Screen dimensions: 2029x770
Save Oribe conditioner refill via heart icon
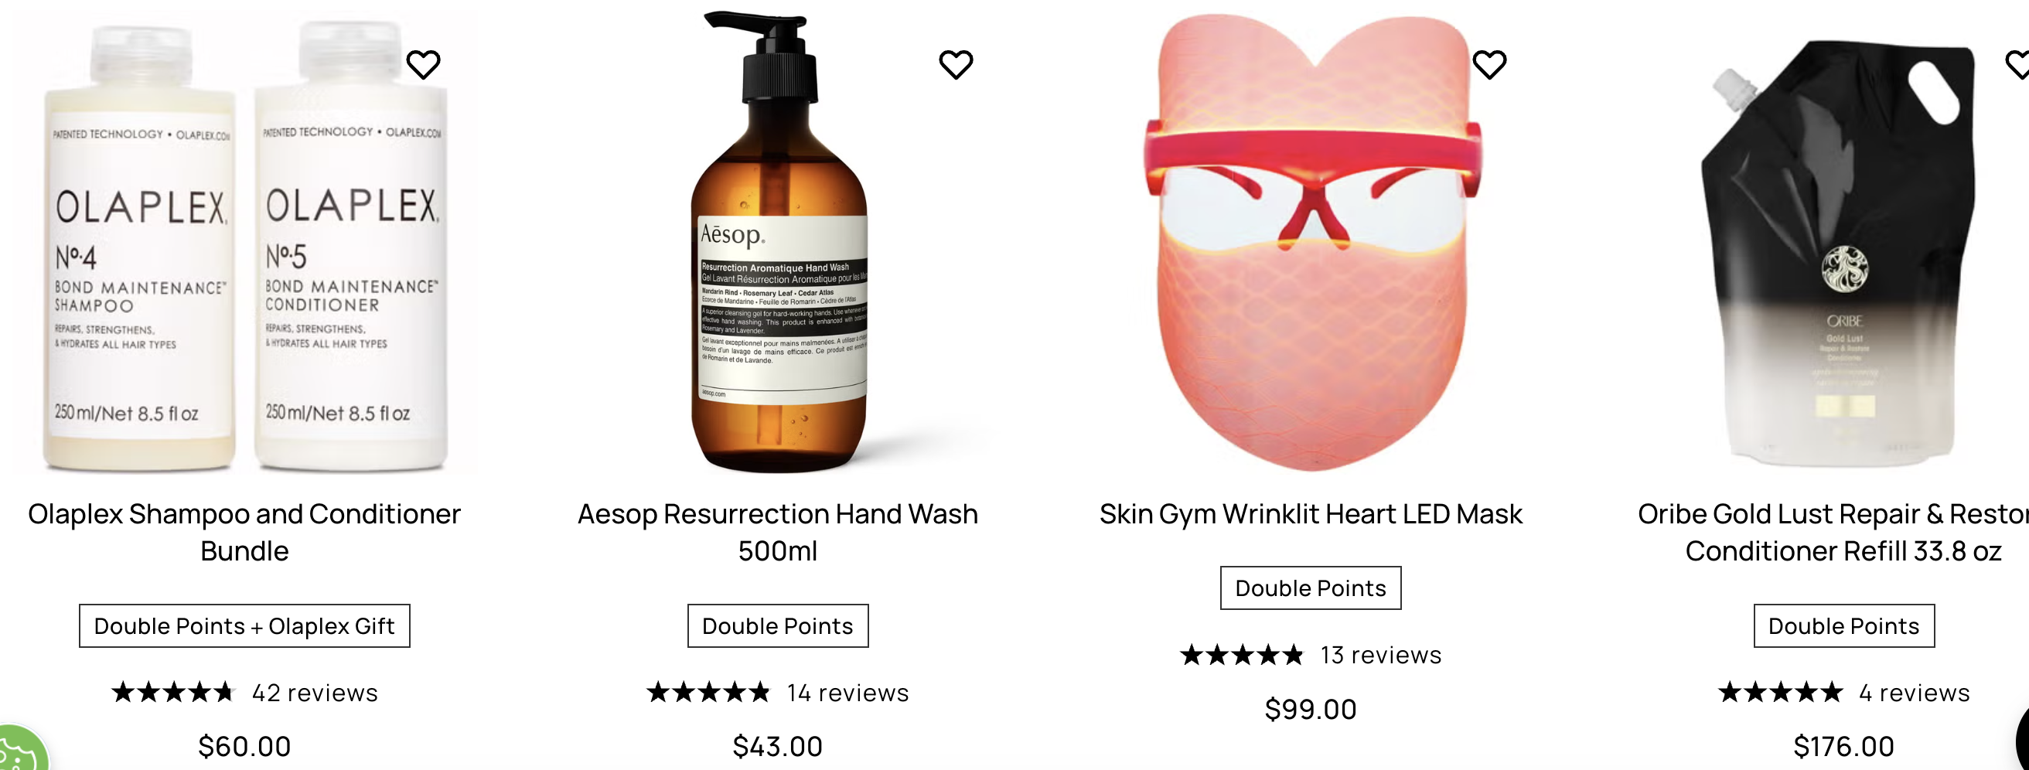[2018, 65]
